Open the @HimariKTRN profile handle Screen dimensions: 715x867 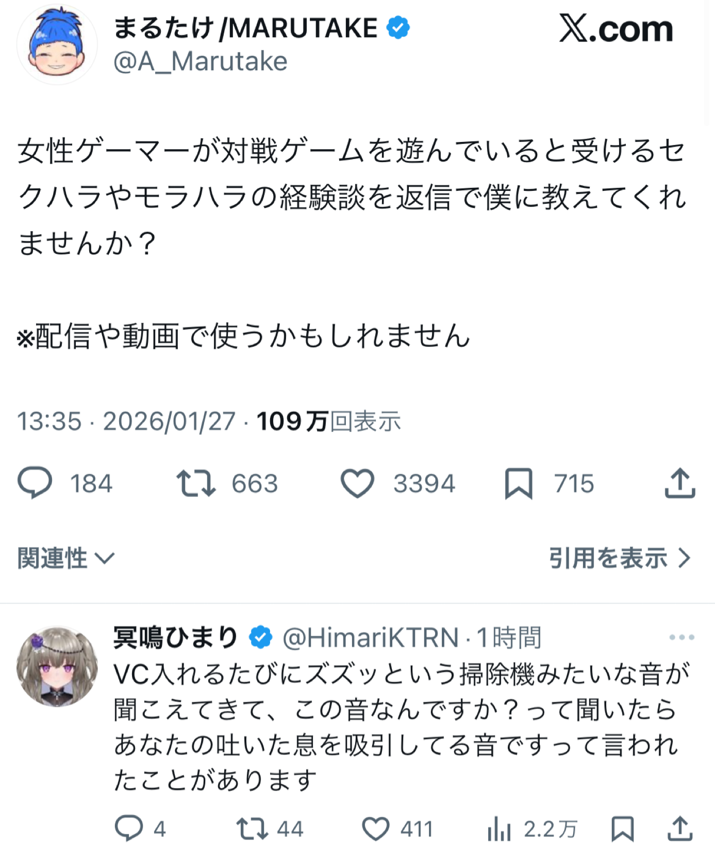point(370,637)
